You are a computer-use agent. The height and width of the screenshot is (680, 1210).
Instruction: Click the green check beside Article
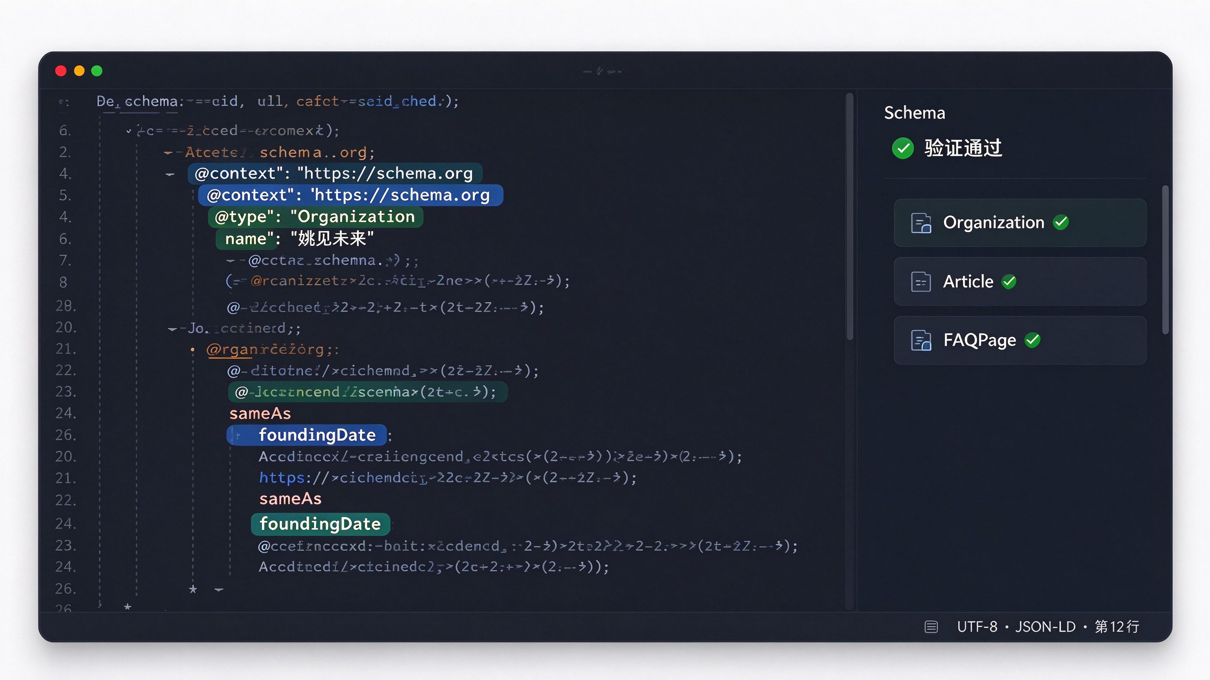point(1009,282)
